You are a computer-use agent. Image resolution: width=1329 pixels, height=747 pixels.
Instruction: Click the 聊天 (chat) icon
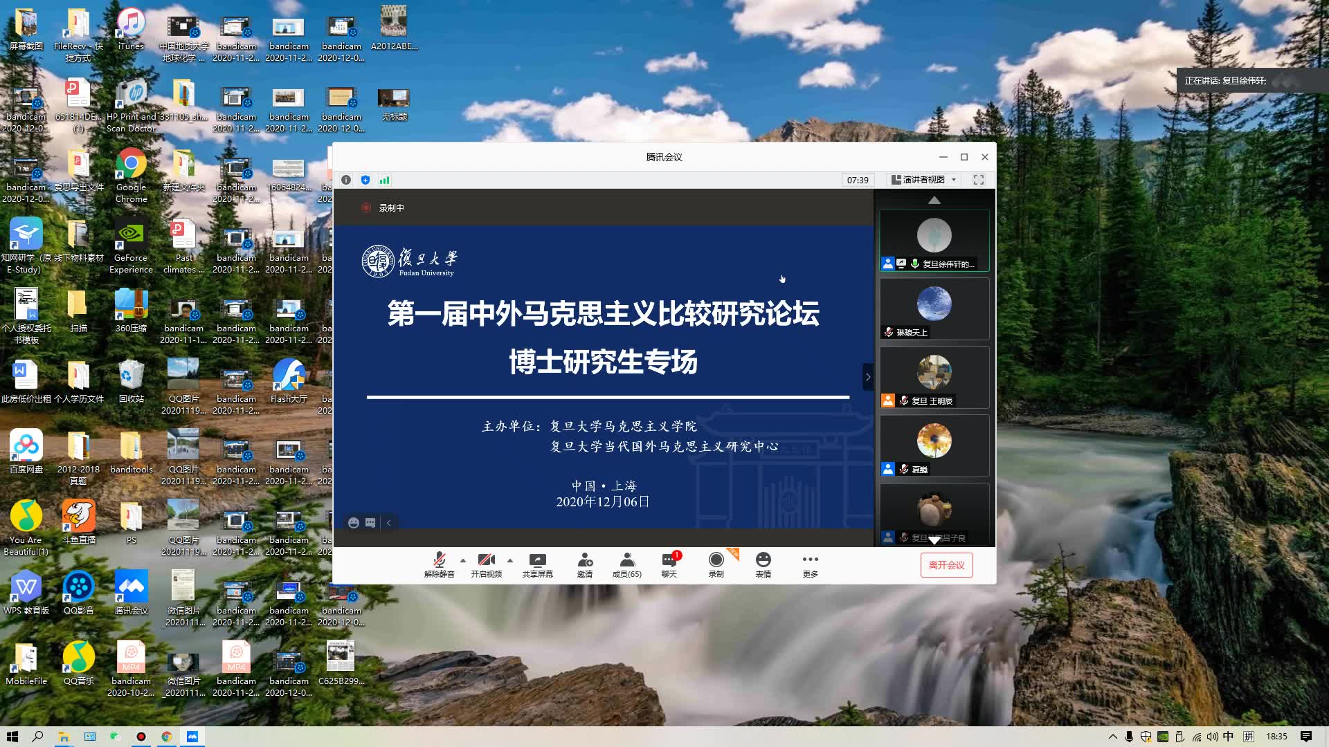pos(669,564)
